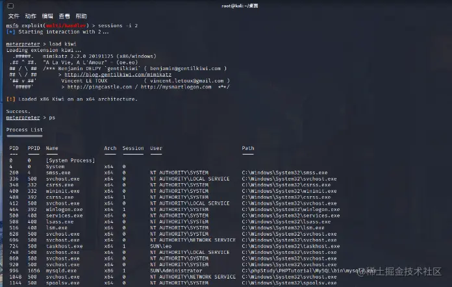The height and width of the screenshot is (287, 452).
Task: Open the 查看 menu
Action: [x=64, y=16]
